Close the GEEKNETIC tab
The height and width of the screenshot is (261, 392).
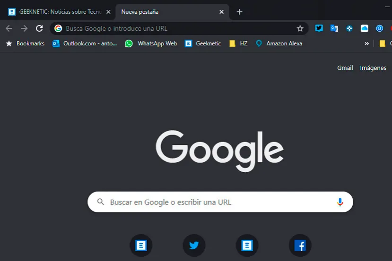[108, 12]
